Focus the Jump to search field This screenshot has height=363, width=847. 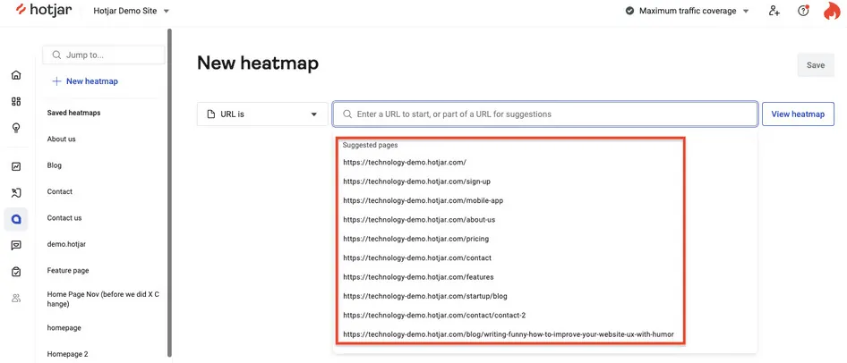pyautogui.click(x=104, y=55)
